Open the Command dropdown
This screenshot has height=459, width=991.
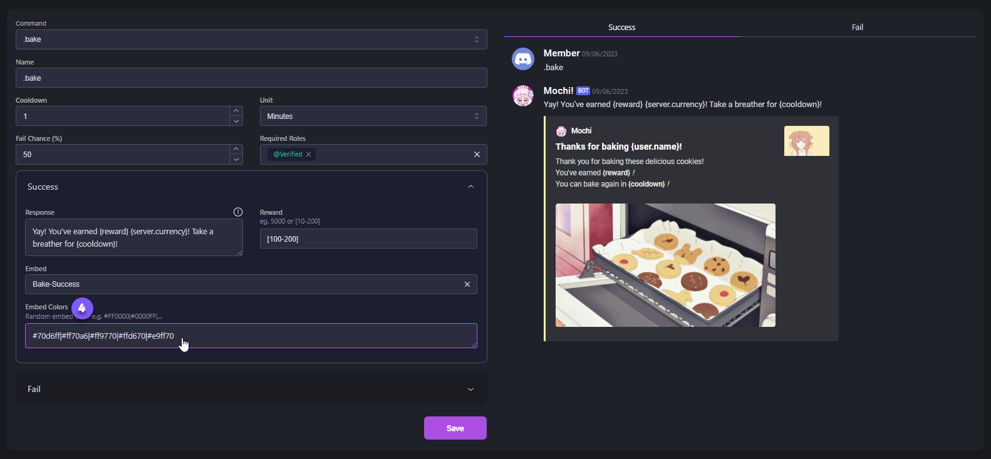click(251, 39)
